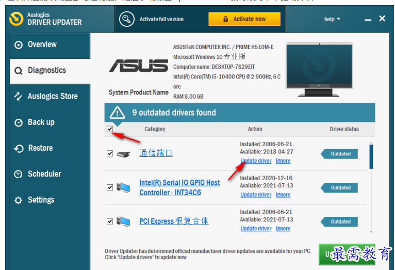Viewport: 395px width, 270px height.
Task: Close the Driver Updater window
Action: 382,19
